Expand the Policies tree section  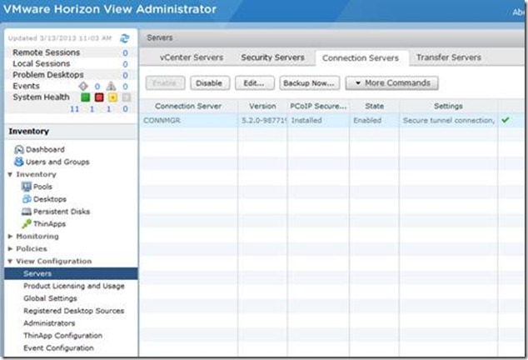[10, 249]
